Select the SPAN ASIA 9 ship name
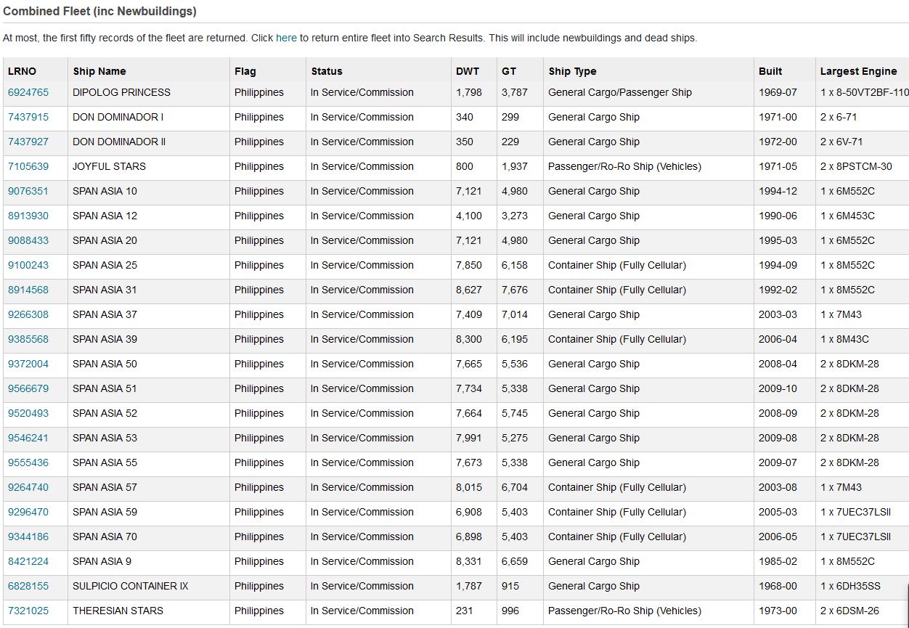 [102, 561]
